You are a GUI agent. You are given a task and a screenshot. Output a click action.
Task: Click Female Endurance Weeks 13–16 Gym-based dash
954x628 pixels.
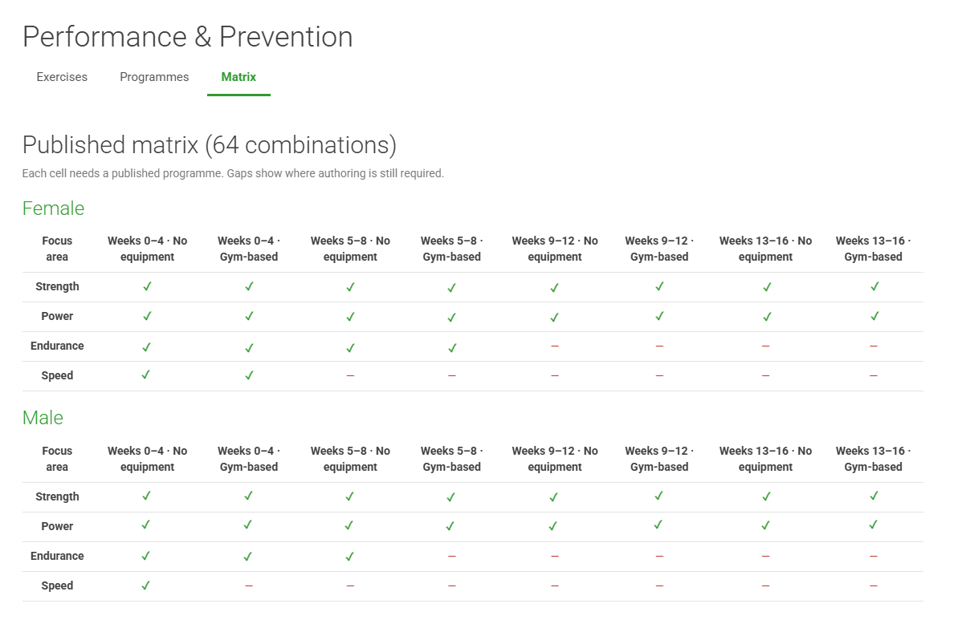(873, 346)
